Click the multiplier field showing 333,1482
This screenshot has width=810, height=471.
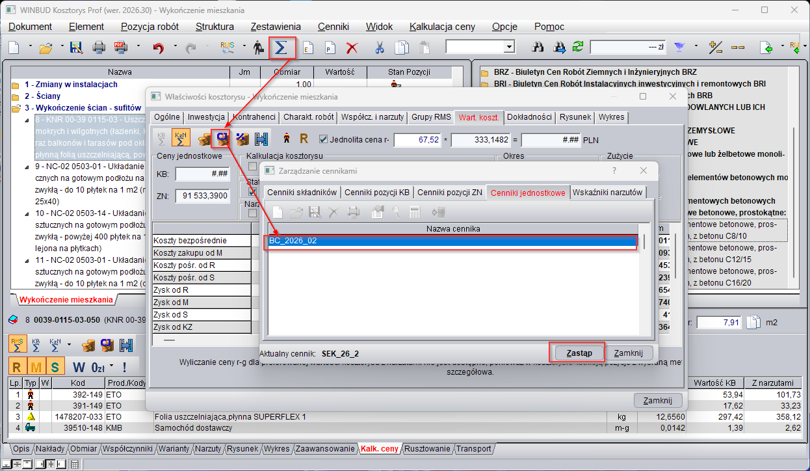[481, 140]
